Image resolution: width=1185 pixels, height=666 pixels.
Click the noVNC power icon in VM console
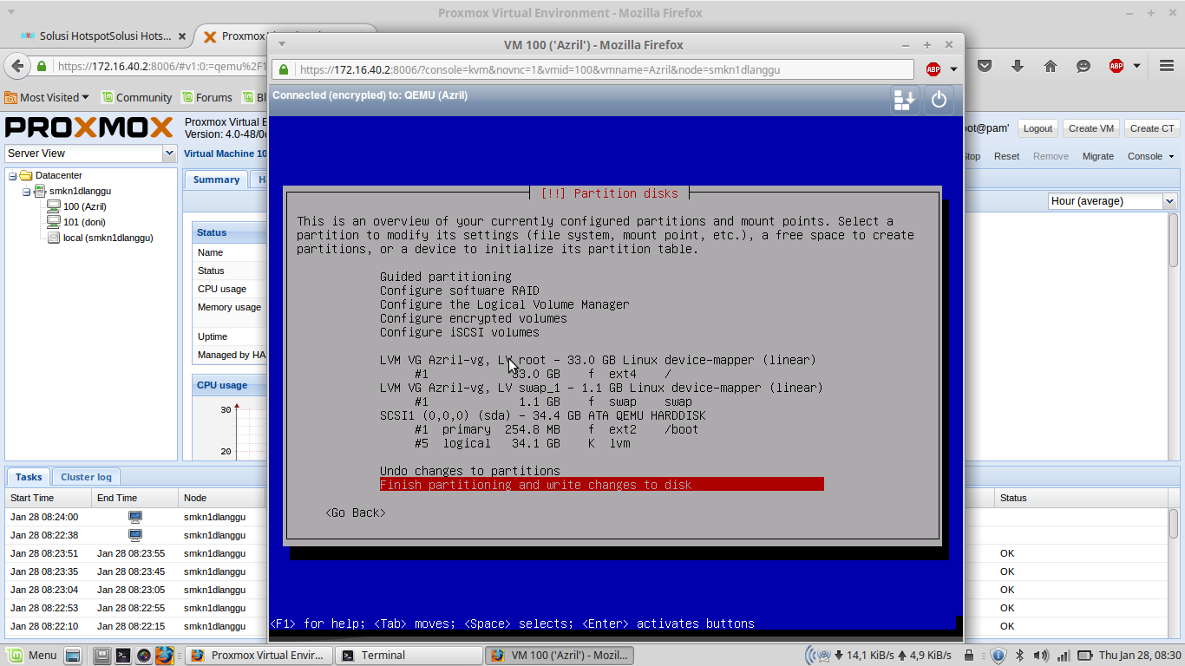pyautogui.click(x=939, y=100)
